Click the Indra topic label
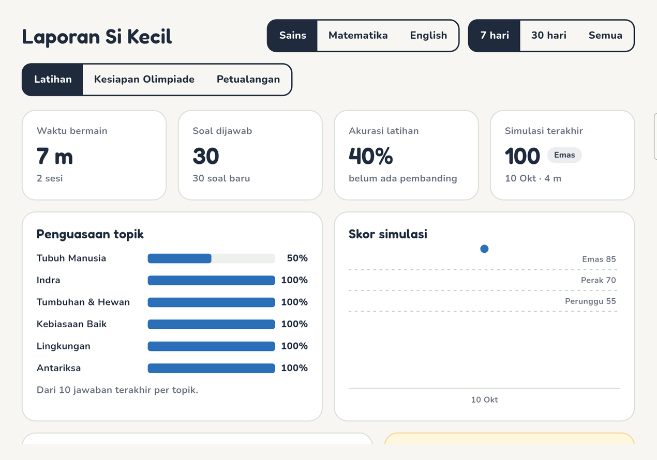Viewport: 657px width, 460px height. click(49, 280)
